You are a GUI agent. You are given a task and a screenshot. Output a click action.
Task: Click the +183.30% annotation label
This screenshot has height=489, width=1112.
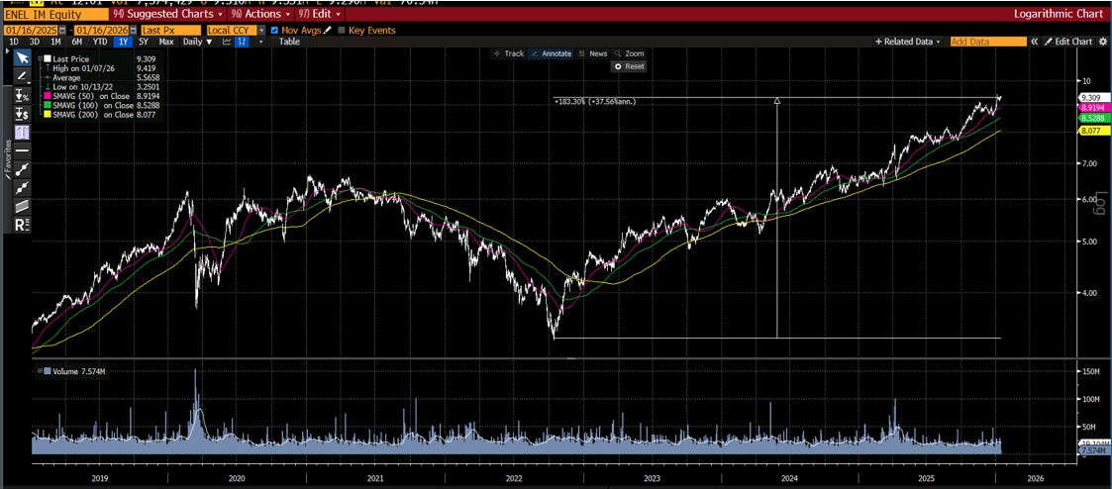coord(596,101)
